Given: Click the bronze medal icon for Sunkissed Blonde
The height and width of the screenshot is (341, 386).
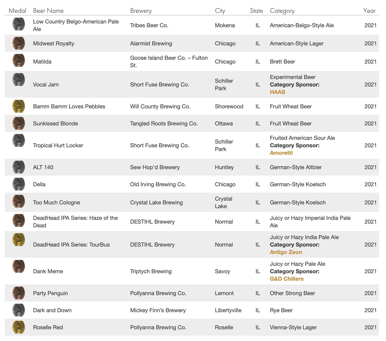Looking at the screenshot, I should [19, 123].
